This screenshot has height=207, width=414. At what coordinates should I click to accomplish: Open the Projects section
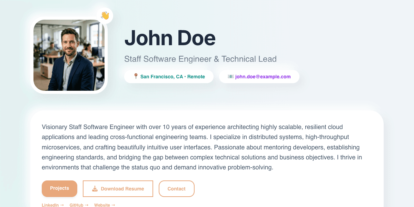[x=59, y=188]
